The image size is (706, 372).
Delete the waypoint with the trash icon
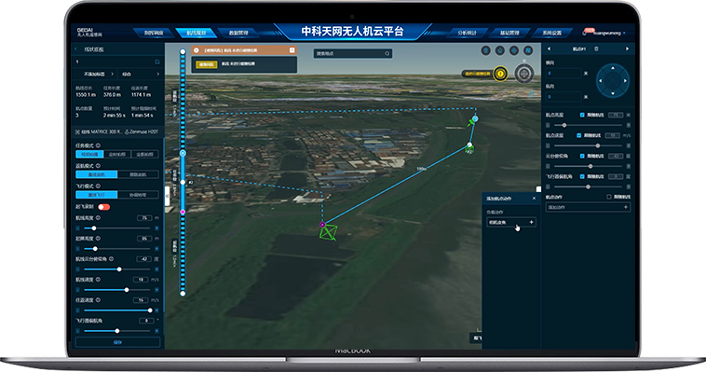(x=597, y=48)
